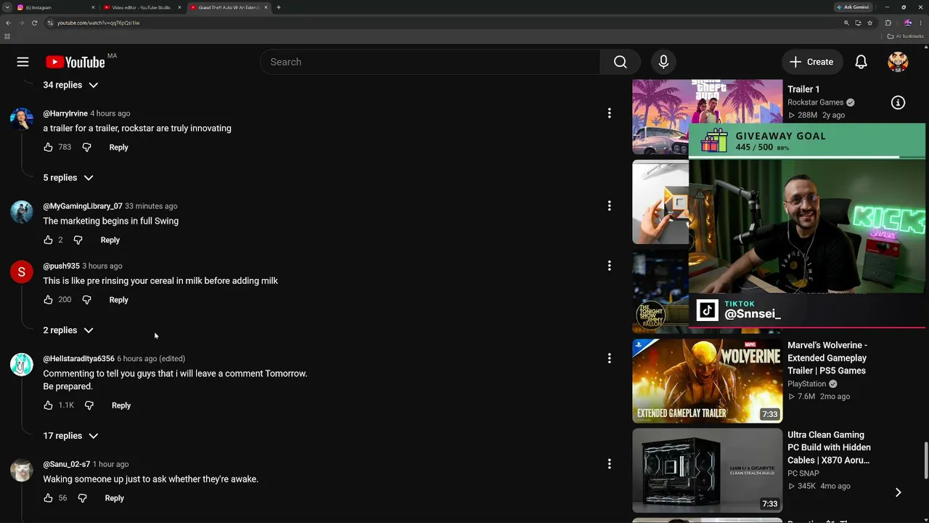
Task: Click the Ask Gemini button
Action: tap(853, 7)
